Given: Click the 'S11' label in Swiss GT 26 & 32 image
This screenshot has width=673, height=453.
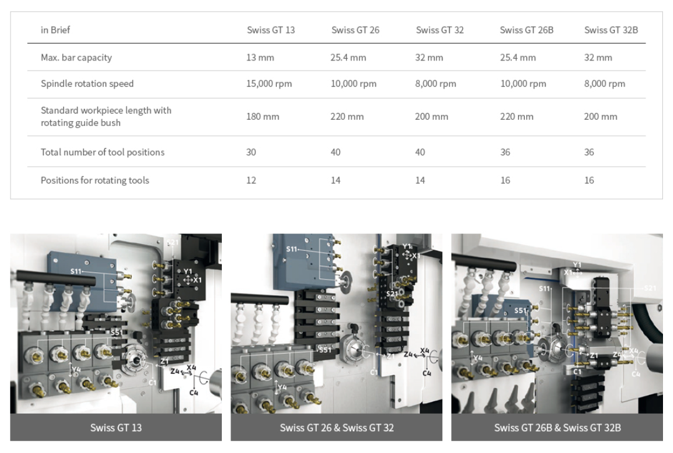Looking at the screenshot, I should pyautogui.click(x=291, y=249).
